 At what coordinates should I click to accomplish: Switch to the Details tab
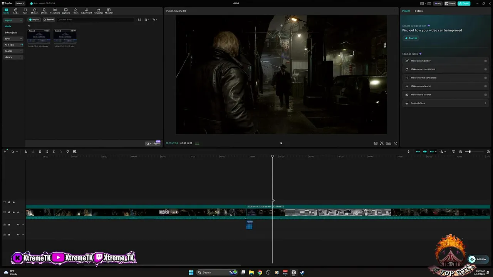pos(419,11)
